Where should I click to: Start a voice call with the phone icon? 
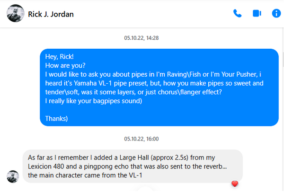(237, 13)
